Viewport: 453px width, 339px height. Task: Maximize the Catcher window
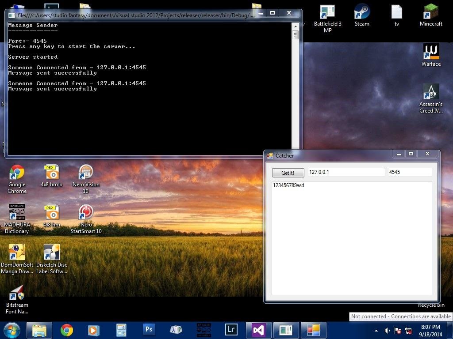point(411,154)
